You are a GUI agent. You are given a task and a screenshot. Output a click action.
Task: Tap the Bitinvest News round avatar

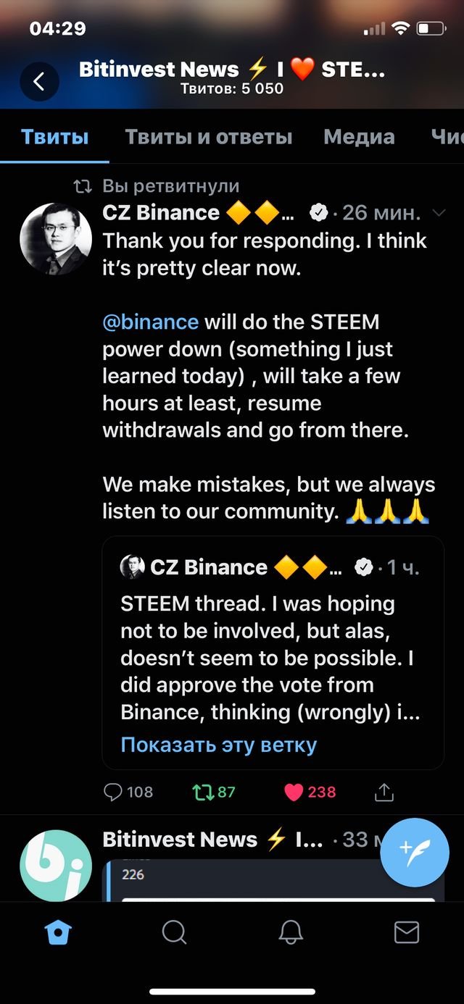56,865
